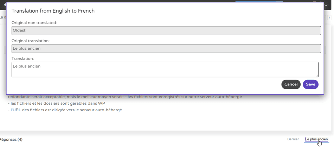Grab the Translation textarea resize handle

tap(317, 75)
